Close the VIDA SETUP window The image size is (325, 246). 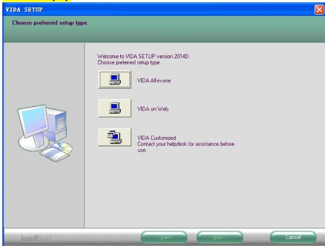319,9
